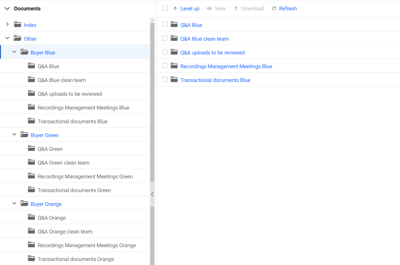Click the Index folder icon in tree

tap(18, 25)
